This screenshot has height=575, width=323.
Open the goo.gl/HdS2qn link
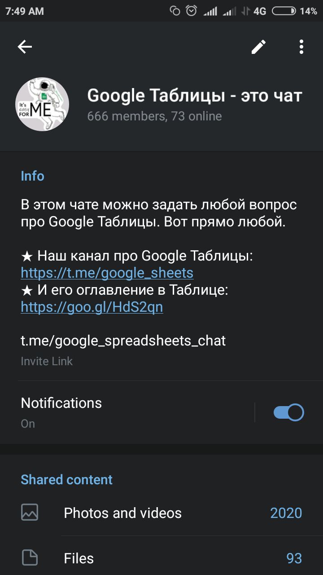click(x=92, y=307)
